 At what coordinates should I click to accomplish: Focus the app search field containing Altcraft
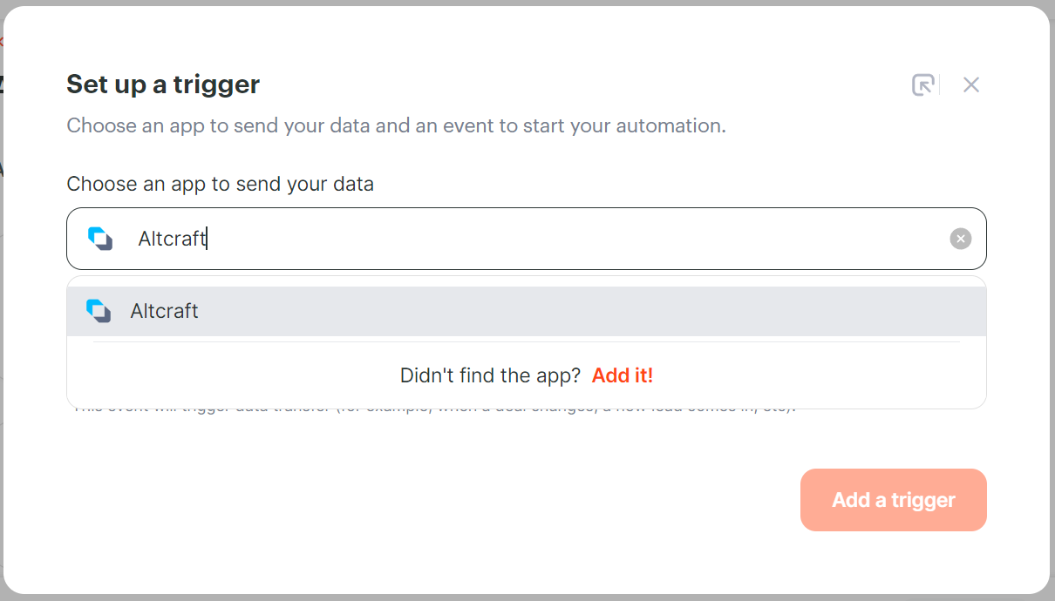click(x=527, y=239)
